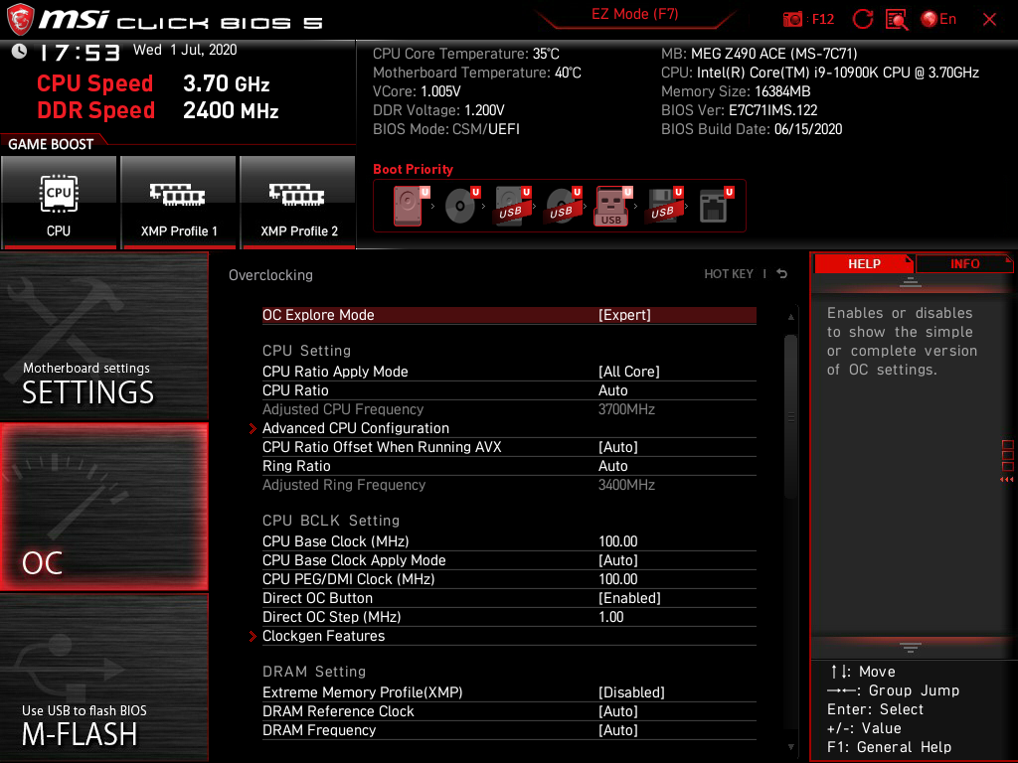
Task: Select the hard disk icon in Boot Priority
Action: click(408, 206)
